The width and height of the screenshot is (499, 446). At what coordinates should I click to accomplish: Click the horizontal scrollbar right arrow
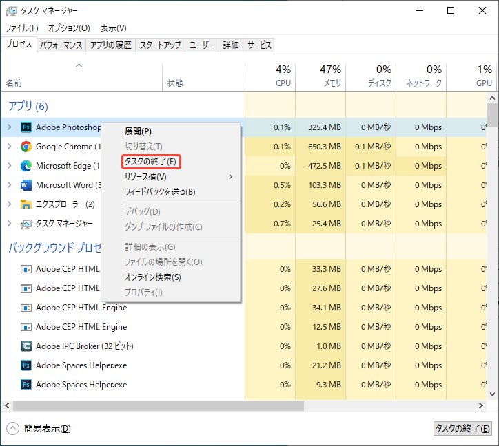[x=481, y=405]
